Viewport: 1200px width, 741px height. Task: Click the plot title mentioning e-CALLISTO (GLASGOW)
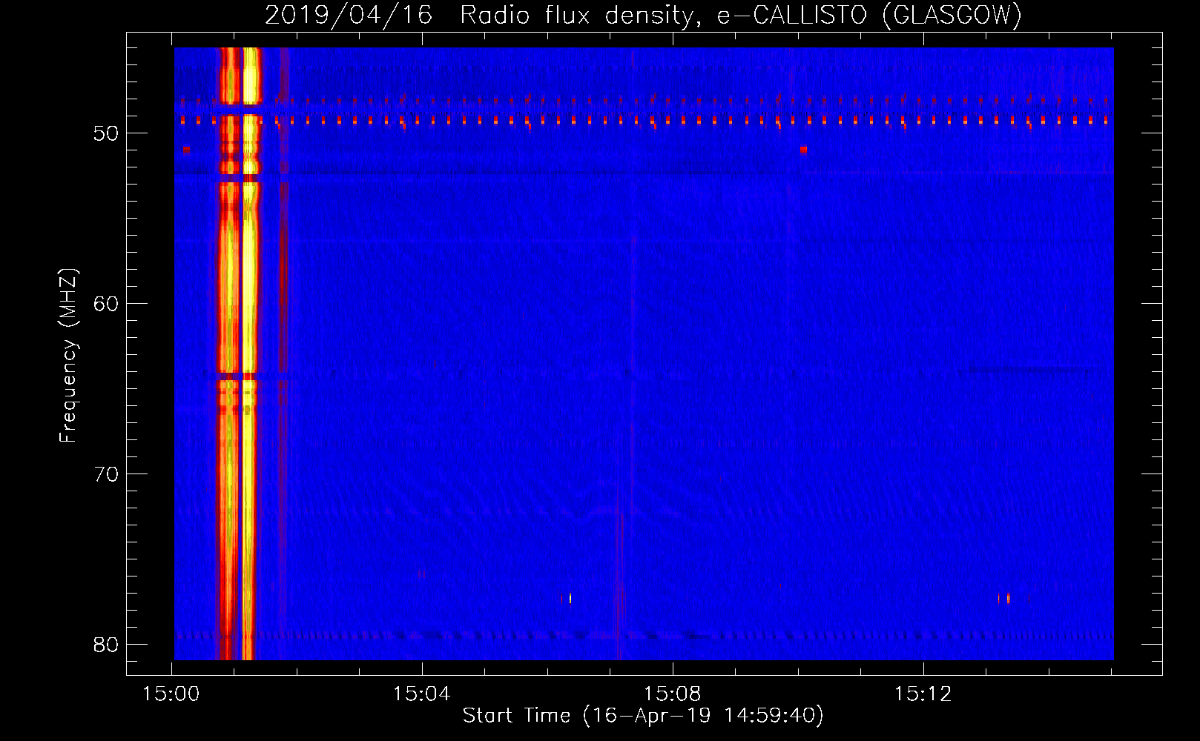(643, 15)
